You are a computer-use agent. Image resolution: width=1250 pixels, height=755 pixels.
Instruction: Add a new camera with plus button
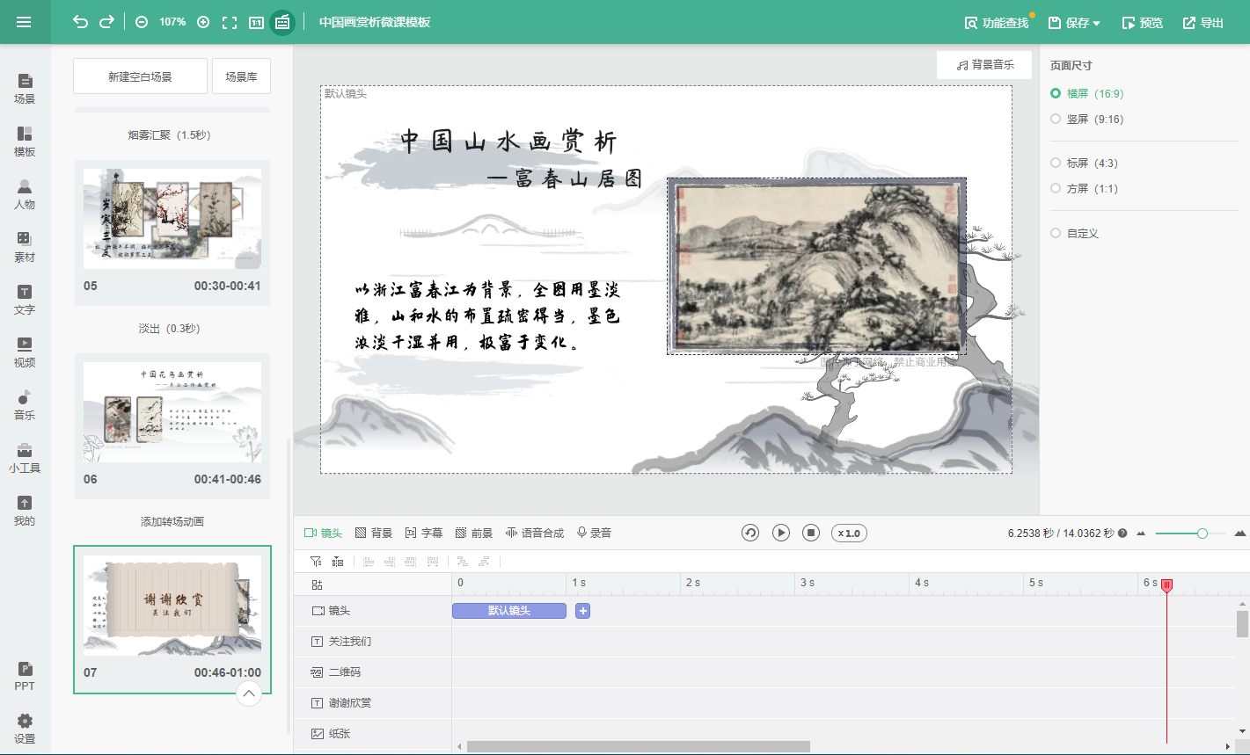pos(582,611)
